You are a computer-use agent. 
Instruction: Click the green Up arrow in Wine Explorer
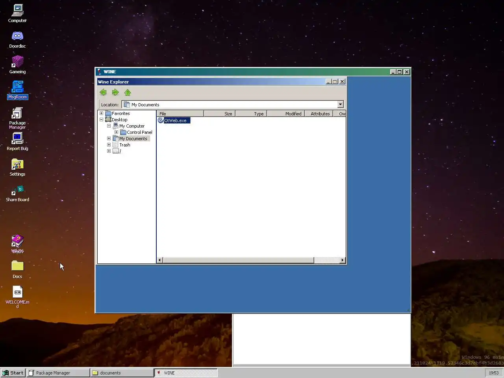pos(128,92)
